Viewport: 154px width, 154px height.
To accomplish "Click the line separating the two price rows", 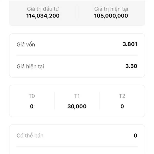I will click(x=77, y=55).
